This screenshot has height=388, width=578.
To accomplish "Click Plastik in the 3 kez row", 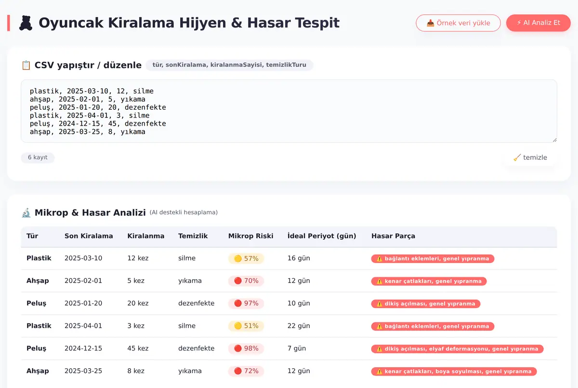I will click(39, 326).
